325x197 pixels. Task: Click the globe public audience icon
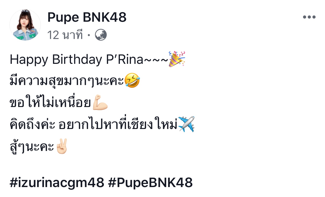point(101,35)
